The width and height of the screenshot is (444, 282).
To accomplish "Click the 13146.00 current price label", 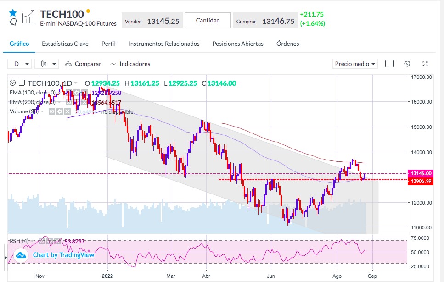I will [x=421, y=173].
